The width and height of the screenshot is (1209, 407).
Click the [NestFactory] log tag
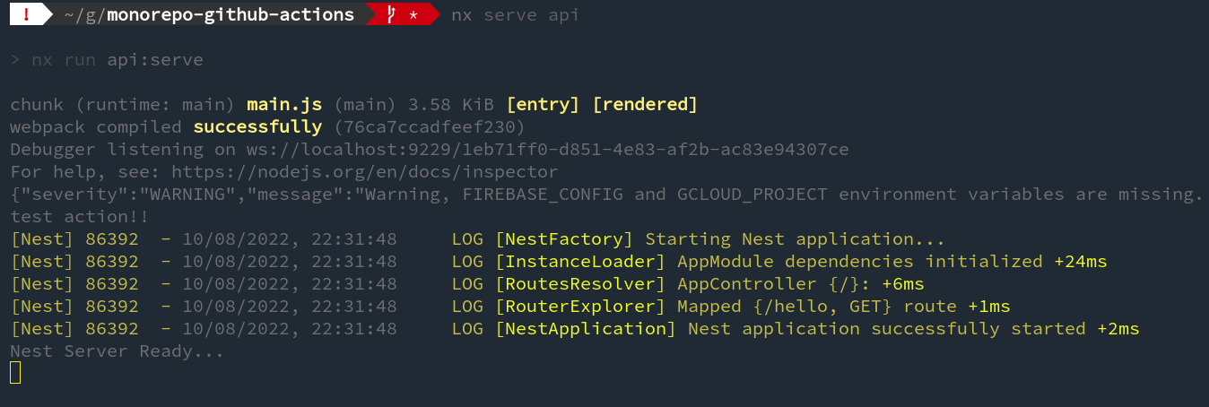click(565, 239)
